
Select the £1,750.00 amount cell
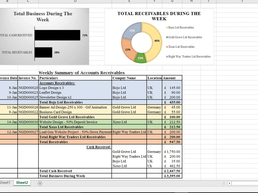(x=172, y=152)
